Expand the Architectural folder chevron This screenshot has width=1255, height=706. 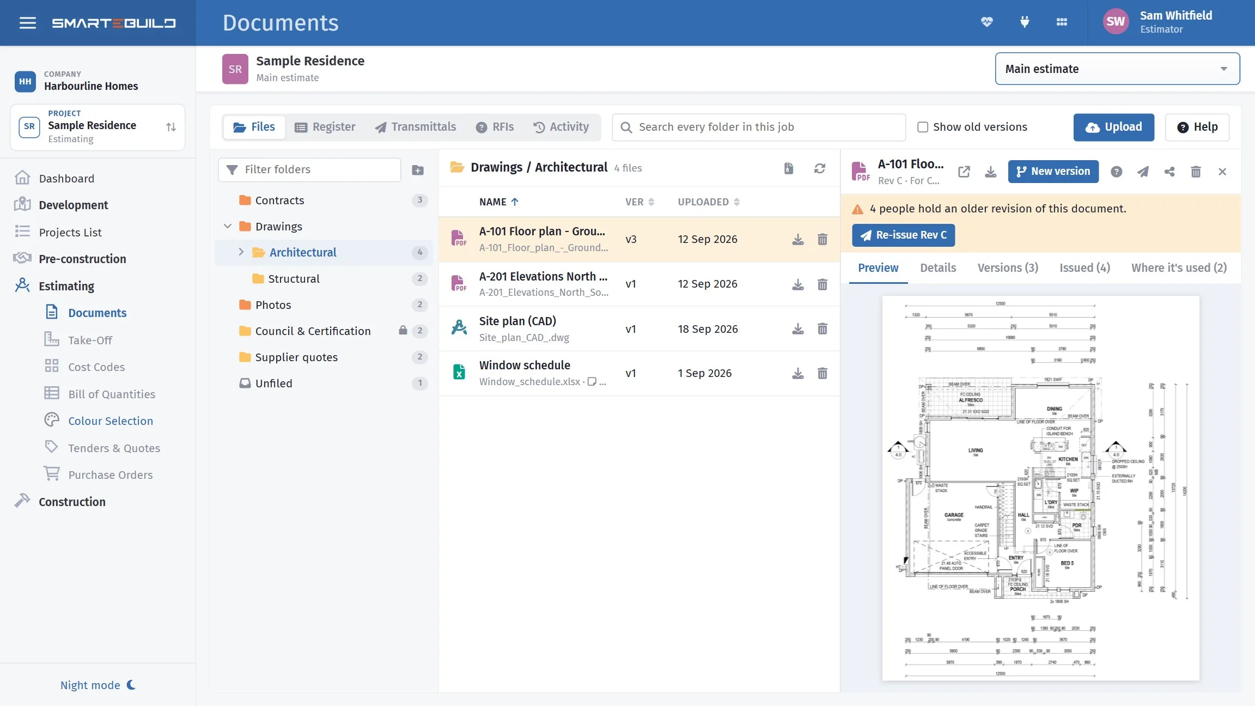coord(241,252)
